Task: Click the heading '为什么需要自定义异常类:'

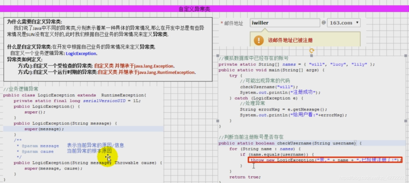Action: click(34, 22)
